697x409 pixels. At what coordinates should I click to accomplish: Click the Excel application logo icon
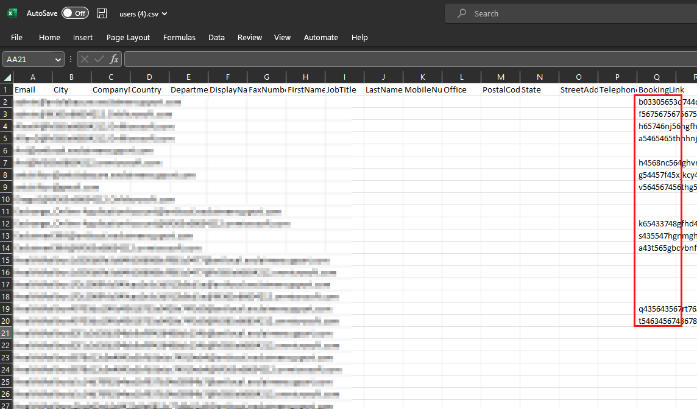pos(12,13)
